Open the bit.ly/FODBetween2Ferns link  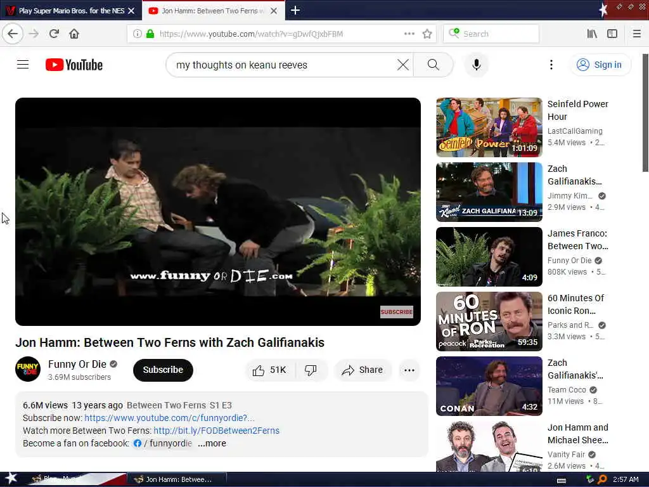tap(217, 431)
